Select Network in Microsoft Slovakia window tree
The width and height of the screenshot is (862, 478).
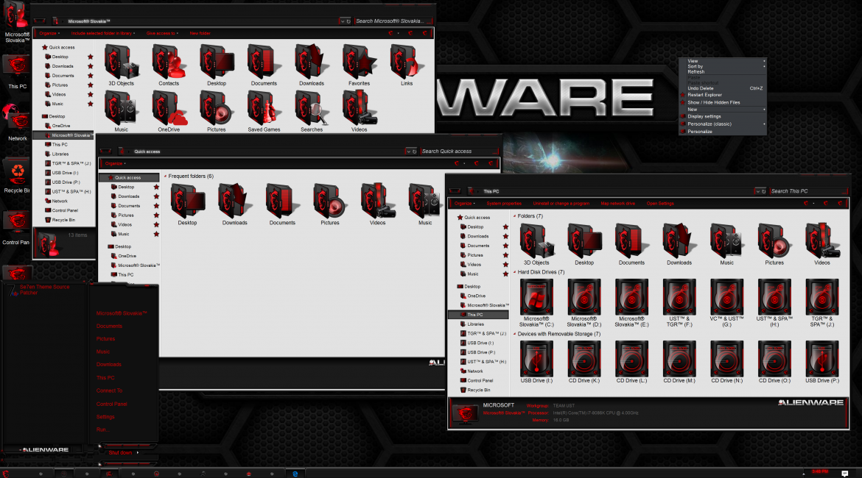[x=60, y=201]
